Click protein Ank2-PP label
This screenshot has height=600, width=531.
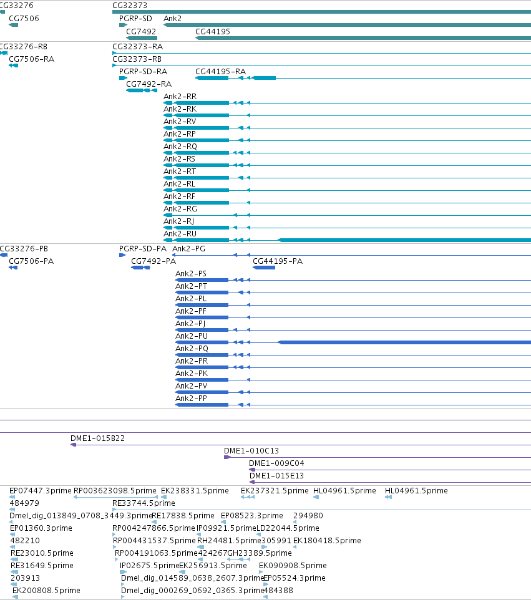[x=191, y=399]
